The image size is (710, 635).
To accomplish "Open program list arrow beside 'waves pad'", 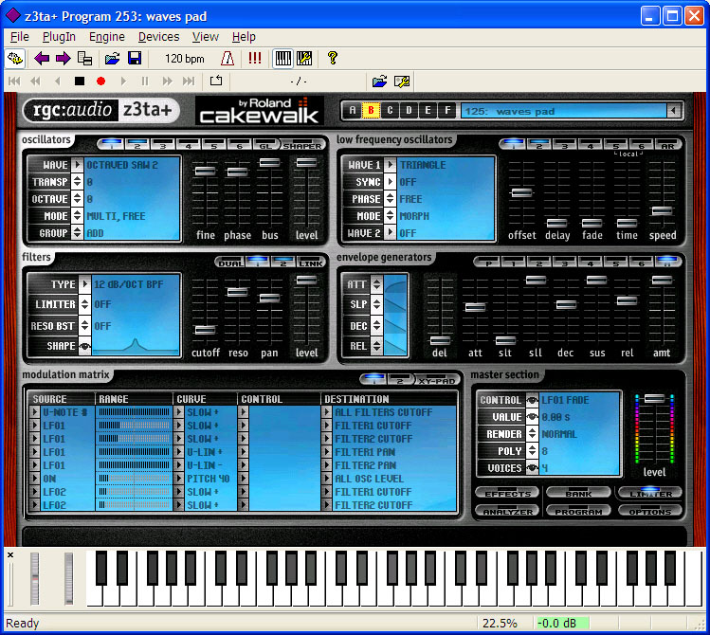I will pos(674,111).
